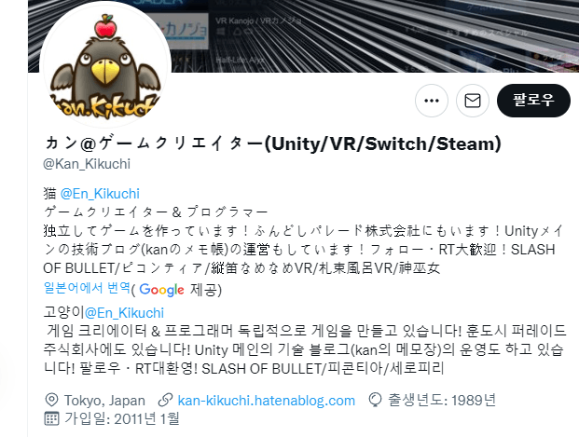Image resolution: width=579 pixels, height=437 pixels.
Task: Click the 출생년도: 1989년 text
Action: pos(442,400)
